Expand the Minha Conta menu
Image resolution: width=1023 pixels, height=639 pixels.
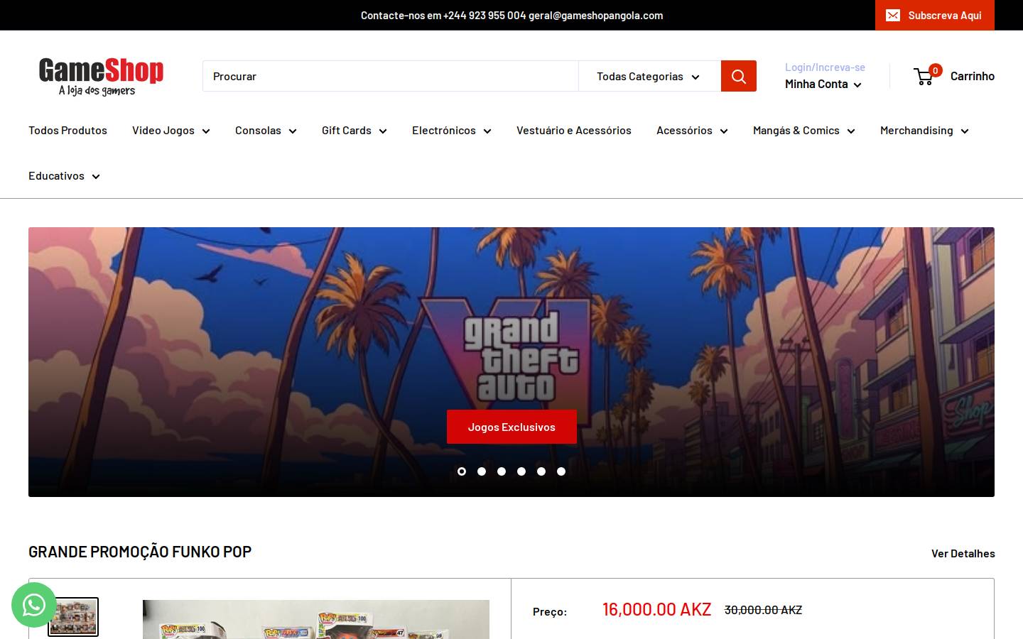pyautogui.click(x=823, y=84)
